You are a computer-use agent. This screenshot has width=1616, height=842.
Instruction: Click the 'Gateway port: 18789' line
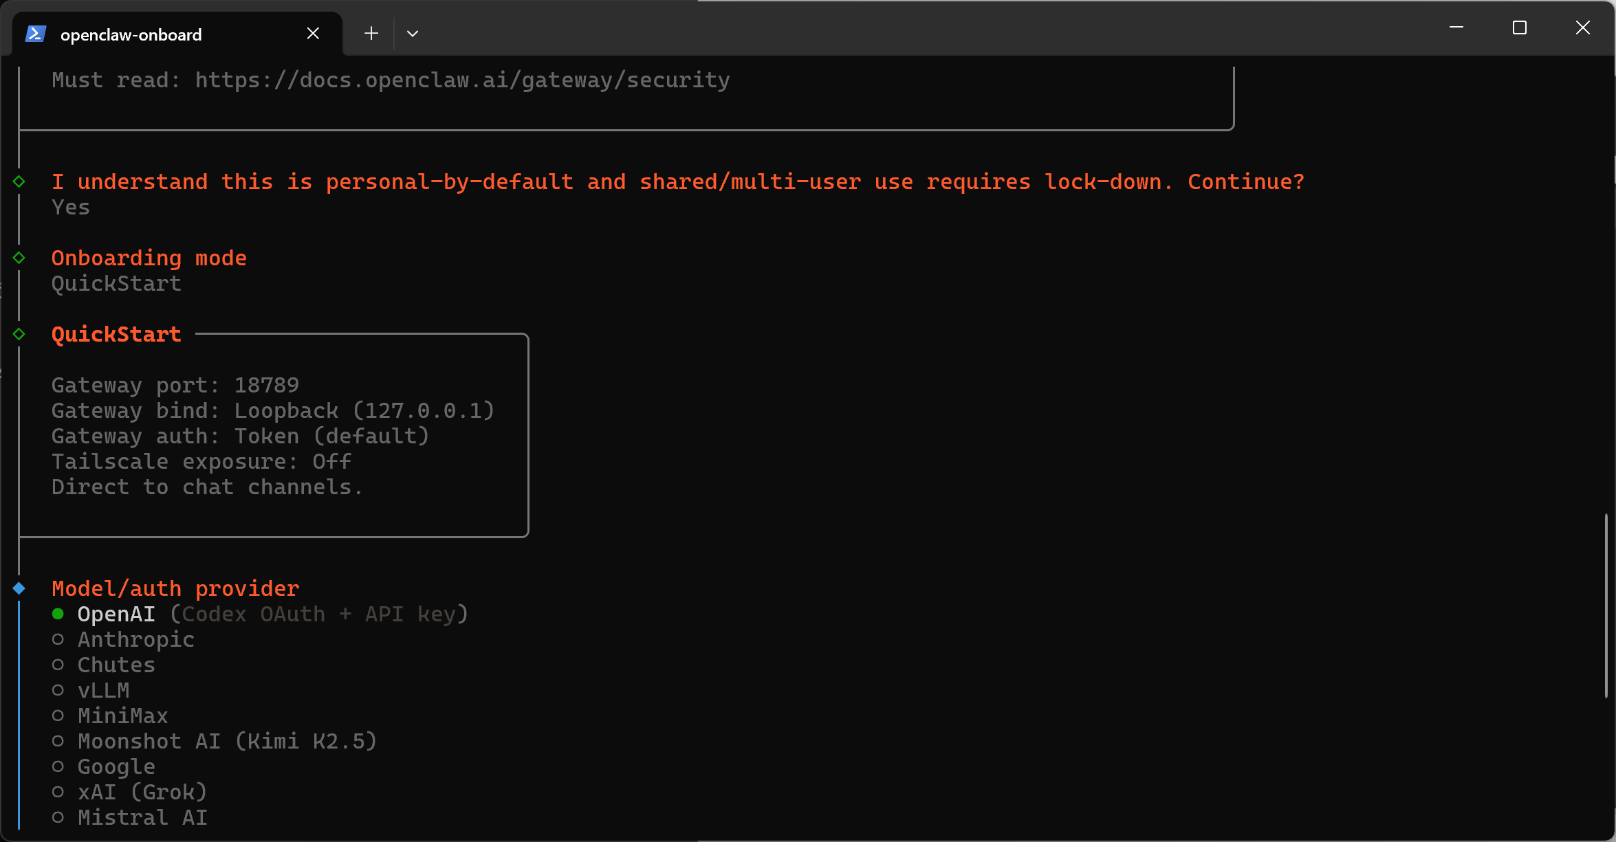click(175, 385)
